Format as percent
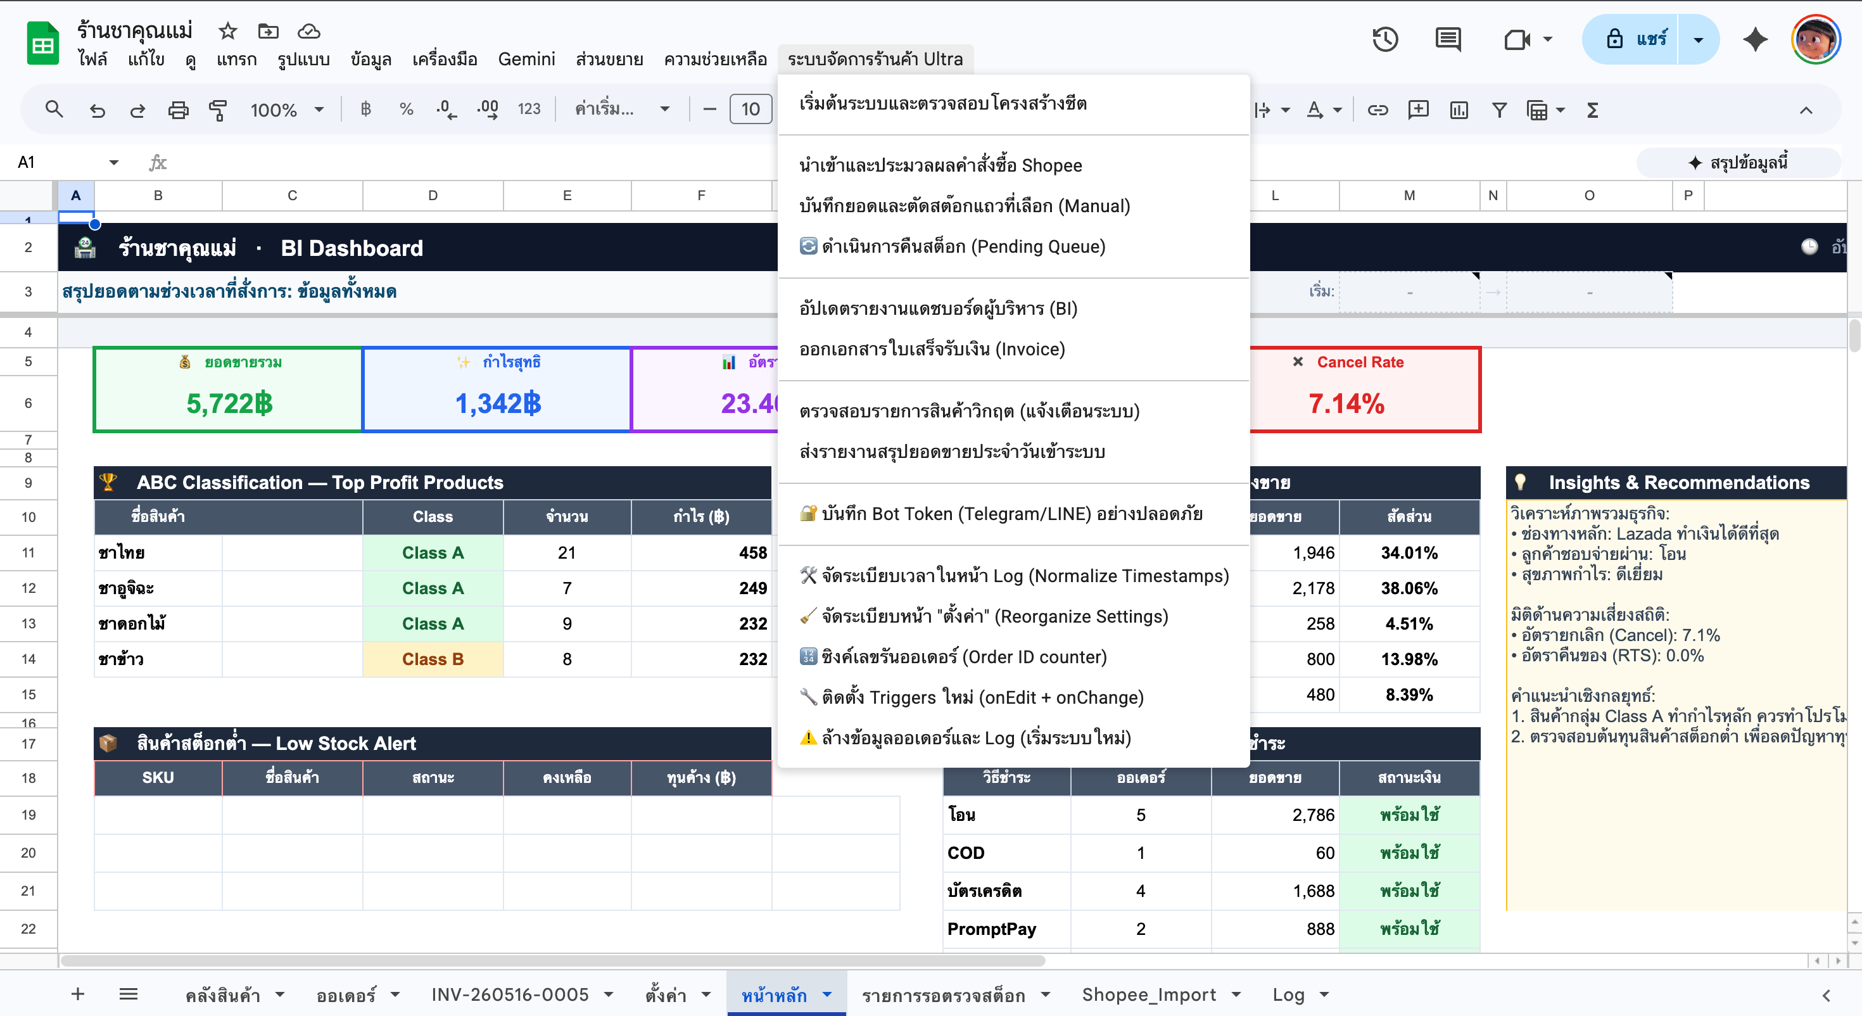Screen dimensions: 1862x1016 pos(406,110)
